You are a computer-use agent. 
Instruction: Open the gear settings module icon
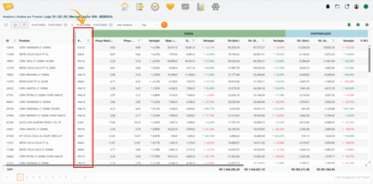[216, 7]
